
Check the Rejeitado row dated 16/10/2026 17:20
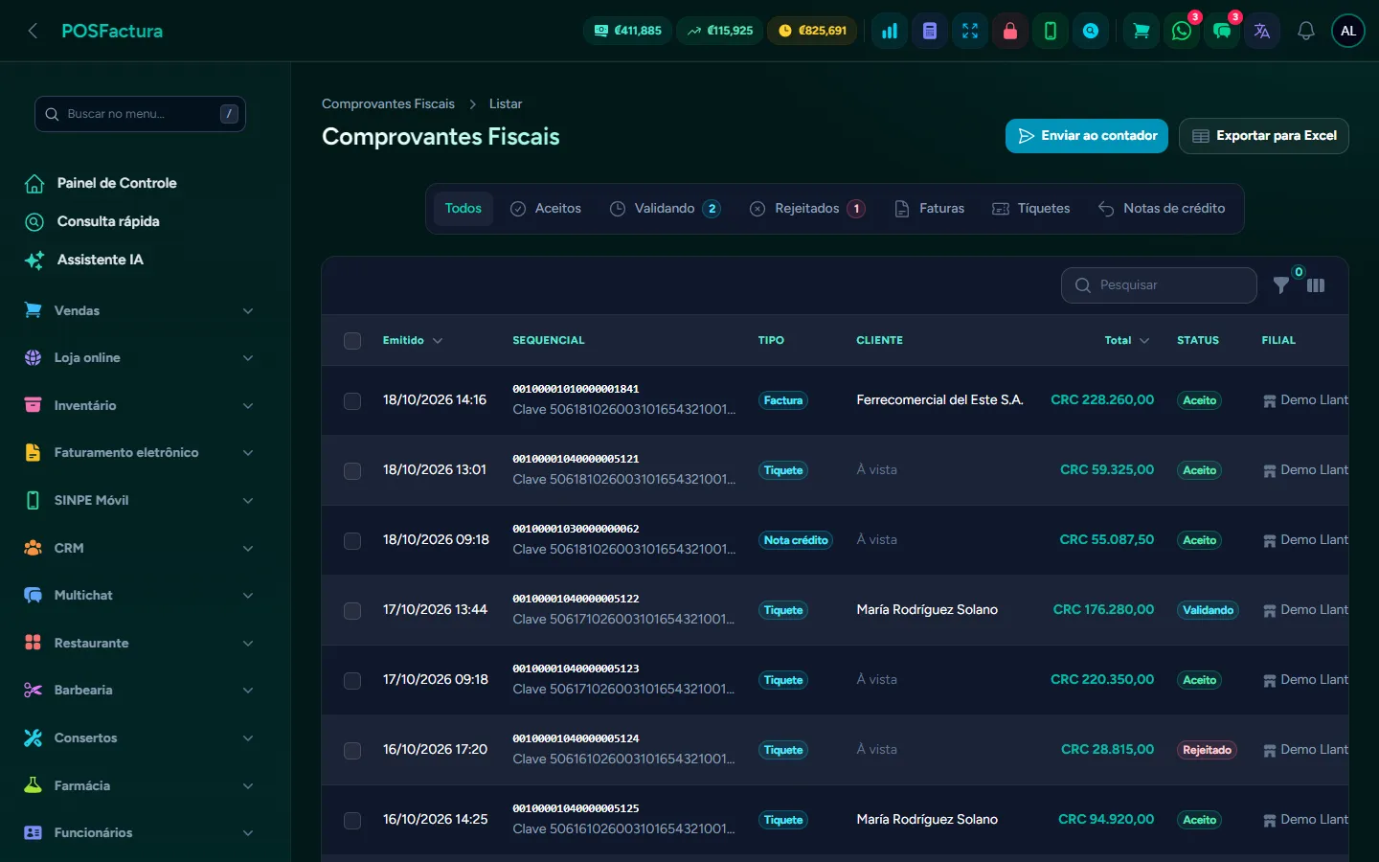352,750
